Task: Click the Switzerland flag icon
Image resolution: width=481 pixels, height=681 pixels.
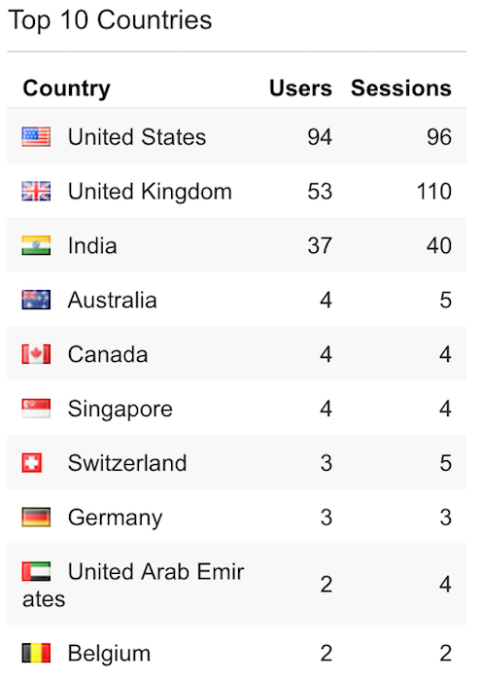Action: (32, 462)
